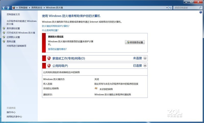Open 防火墙如何帮助保护计算机? help link

56,26
